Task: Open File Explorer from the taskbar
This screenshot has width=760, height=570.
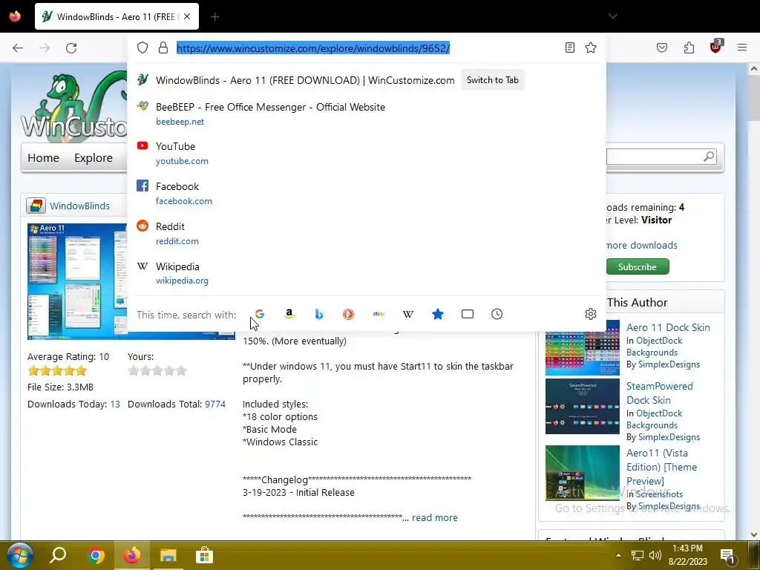Action: [168, 555]
